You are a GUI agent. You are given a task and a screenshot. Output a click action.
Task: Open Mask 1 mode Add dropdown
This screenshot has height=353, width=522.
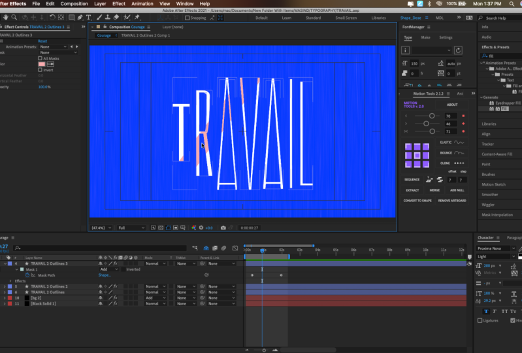pos(108,269)
